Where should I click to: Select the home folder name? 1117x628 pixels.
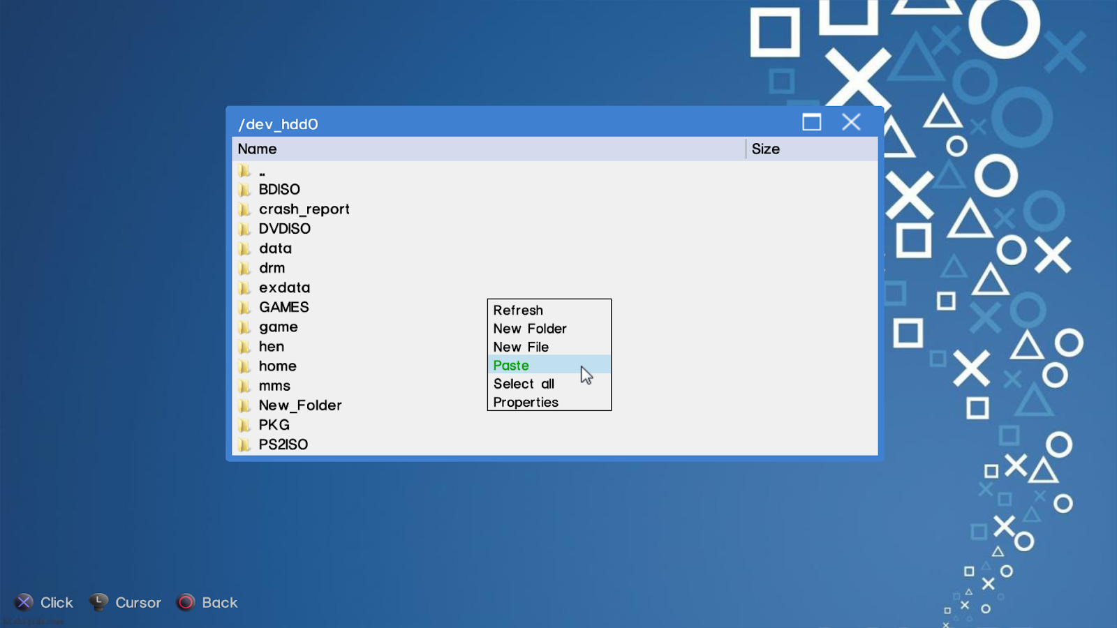click(278, 366)
